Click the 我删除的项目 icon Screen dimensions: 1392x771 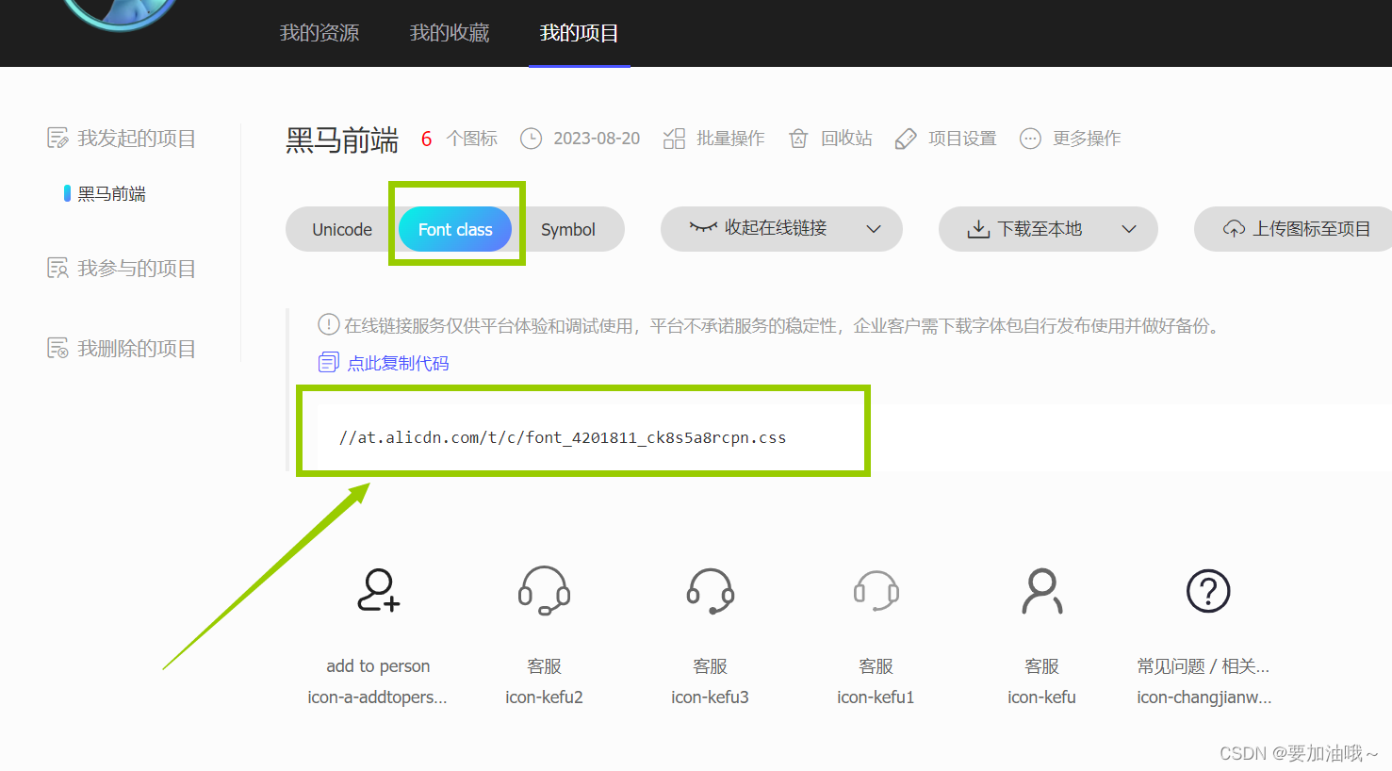[x=57, y=349]
